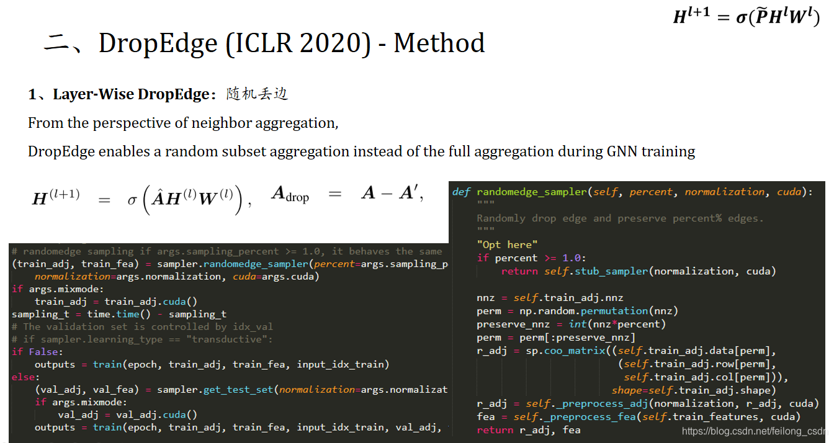The image size is (834, 443).
Task: Click the 'outputs = train(...)' line ending in 'input_idx_train)'
Action: pyautogui.click(x=212, y=364)
